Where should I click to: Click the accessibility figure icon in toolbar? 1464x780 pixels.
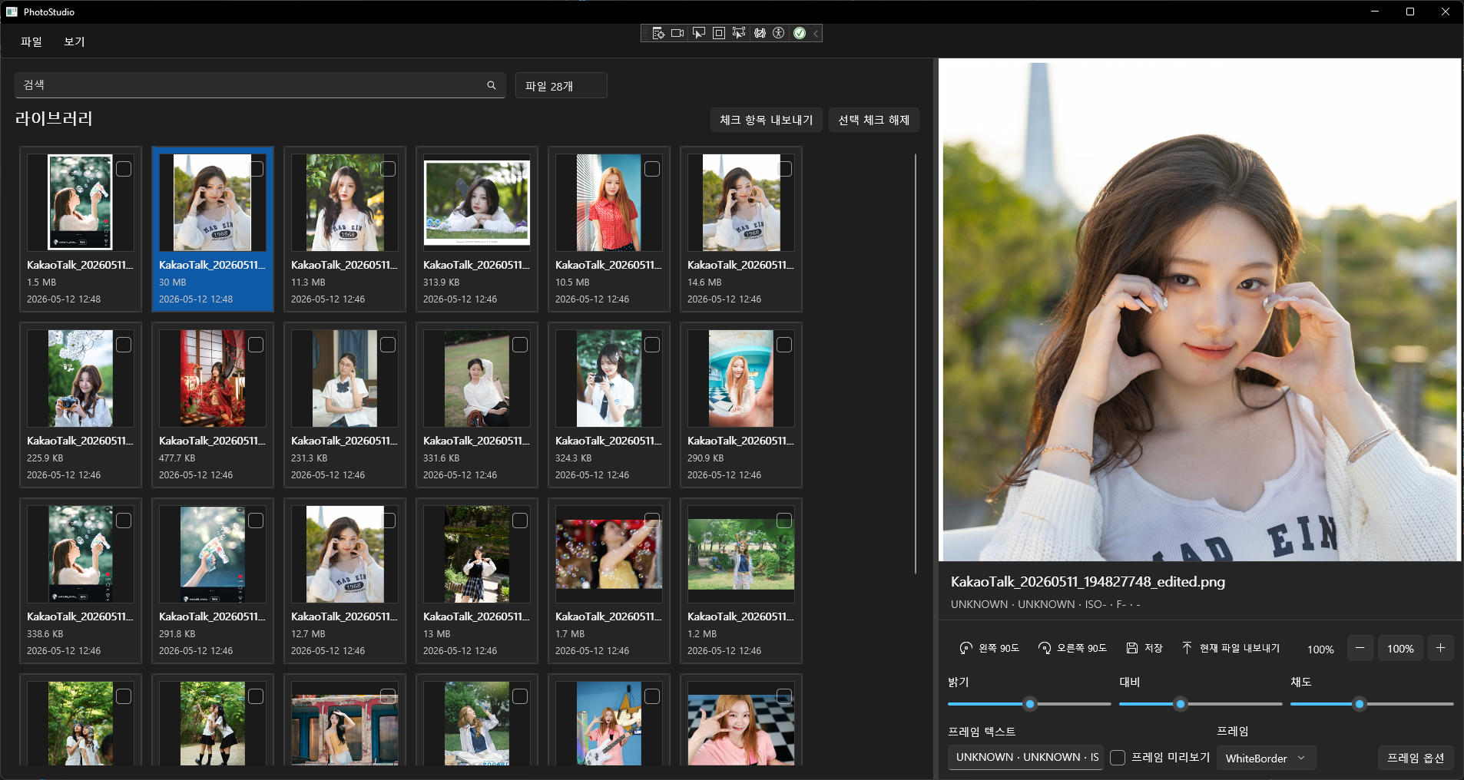tap(779, 33)
